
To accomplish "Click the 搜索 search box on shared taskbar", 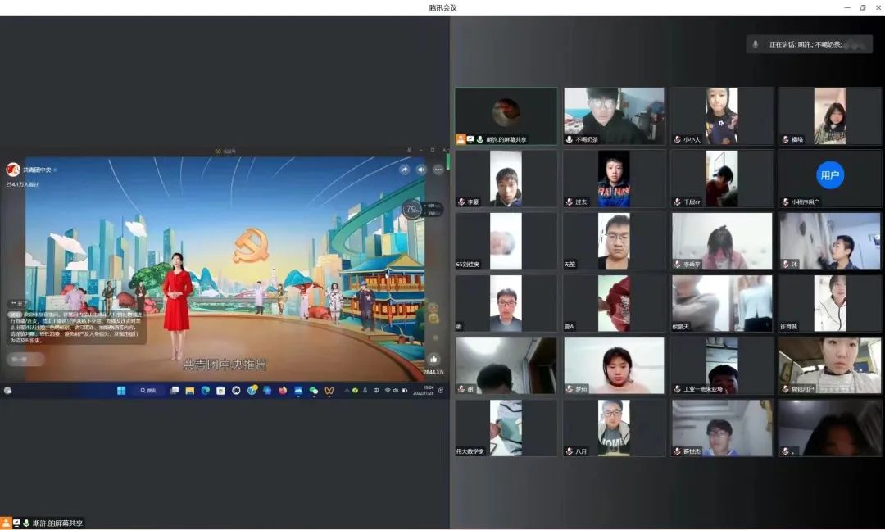I will tap(149, 391).
